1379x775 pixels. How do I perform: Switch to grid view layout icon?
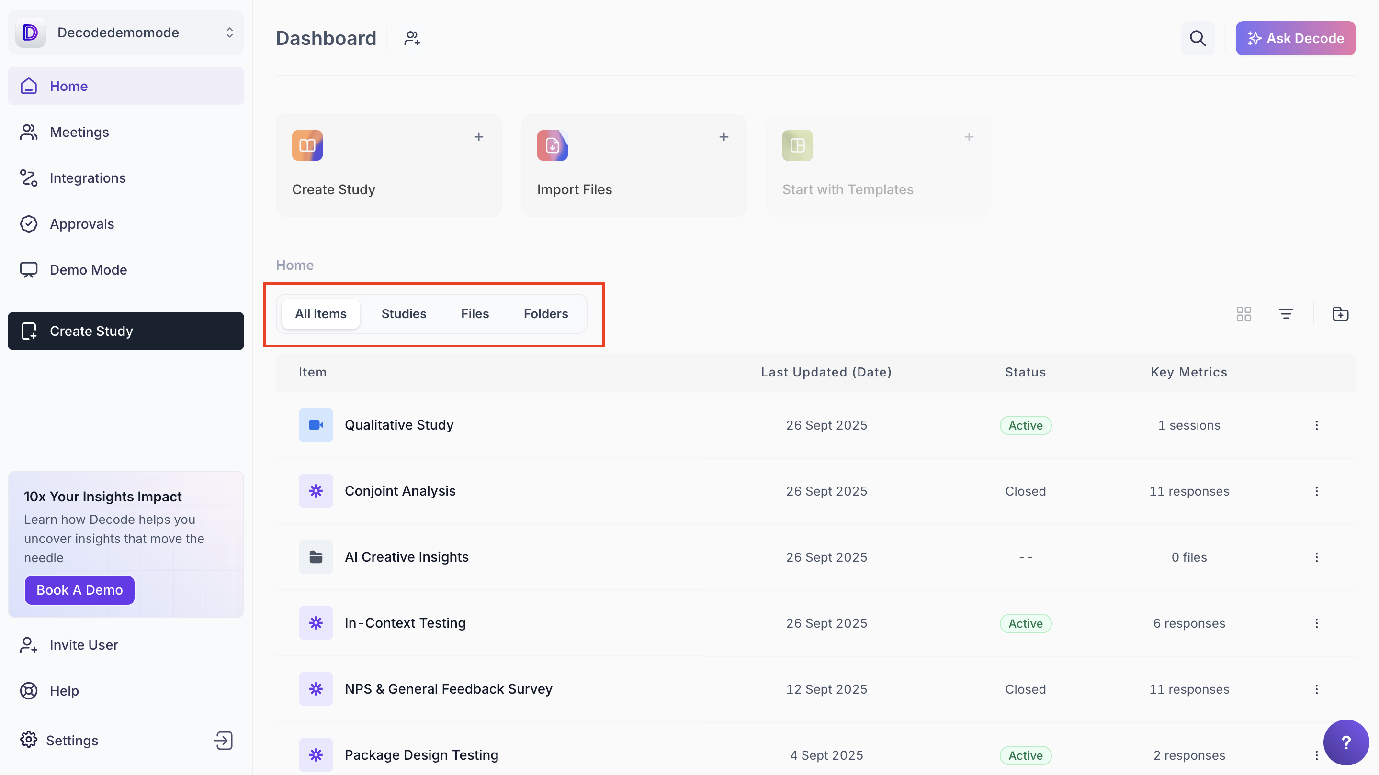point(1243,314)
